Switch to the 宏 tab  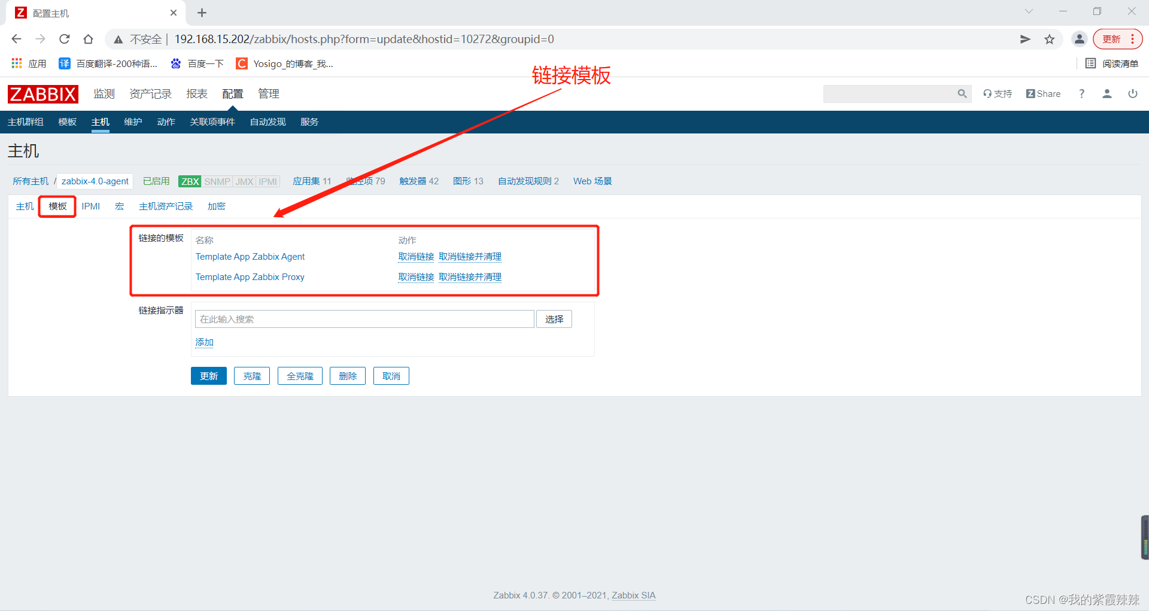(120, 206)
